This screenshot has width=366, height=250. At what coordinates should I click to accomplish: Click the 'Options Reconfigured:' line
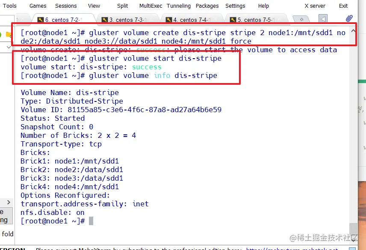(65, 195)
